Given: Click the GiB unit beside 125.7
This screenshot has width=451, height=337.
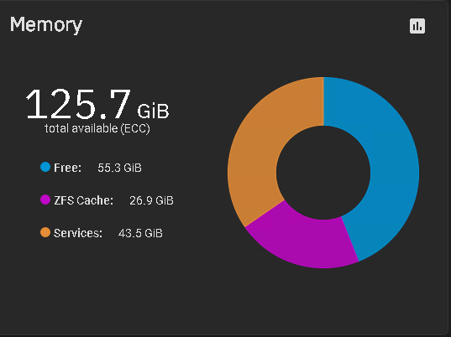Looking at the screenshot, I should [153, 111].
